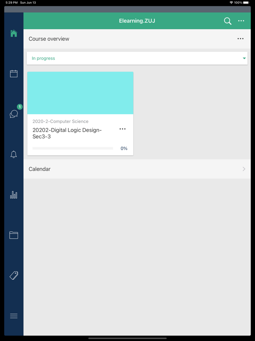The height and width of the screenshot is (341, 255).
Task: Open Messages chat bubbles icon
Action: tap(14, 114)
